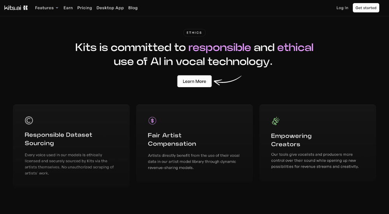Expand the Features dropdown chevron

coord(57,8)
